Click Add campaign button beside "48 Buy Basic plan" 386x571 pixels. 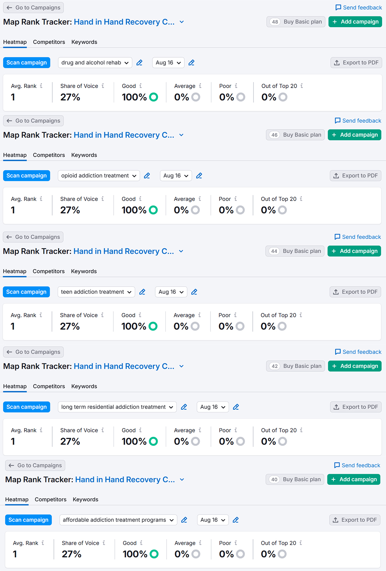point(355,22)
